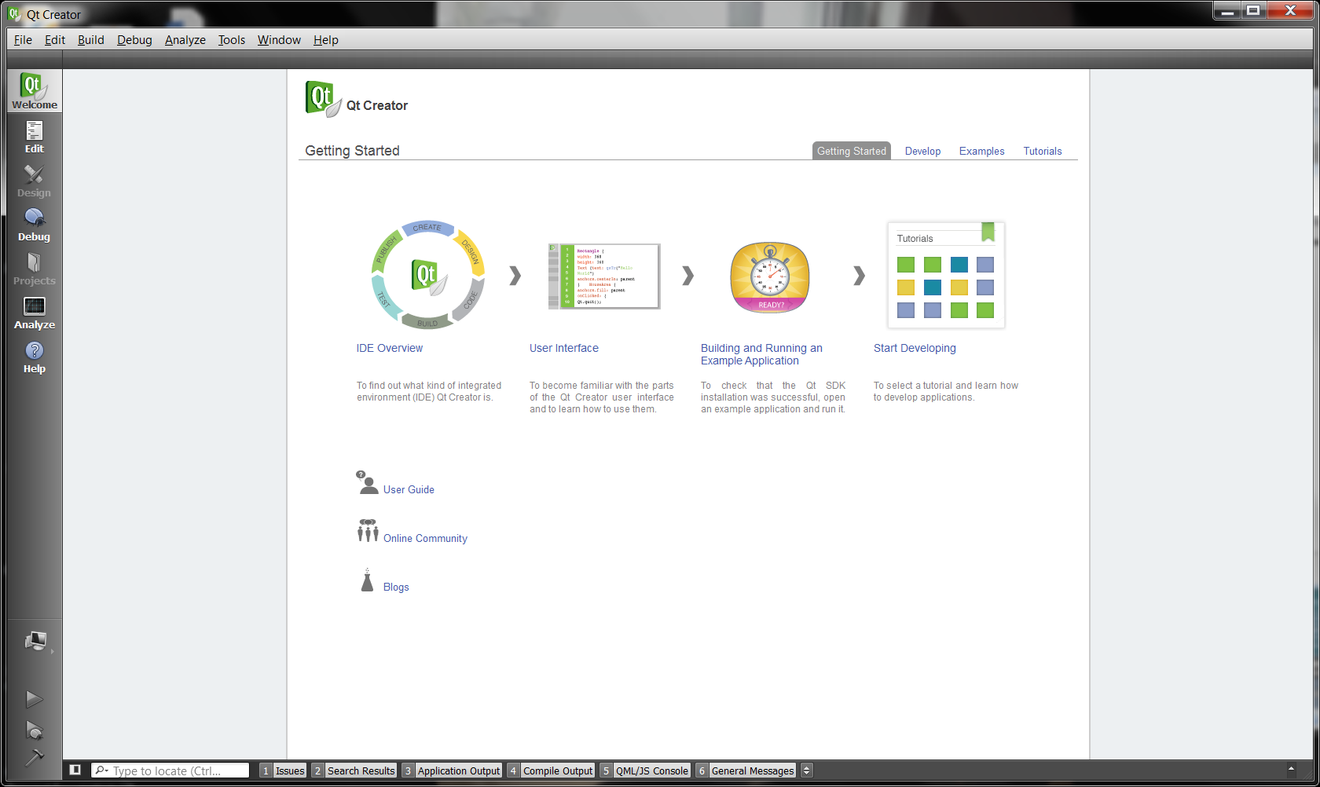Open Building and Running an Example Application link

(761, 354)
